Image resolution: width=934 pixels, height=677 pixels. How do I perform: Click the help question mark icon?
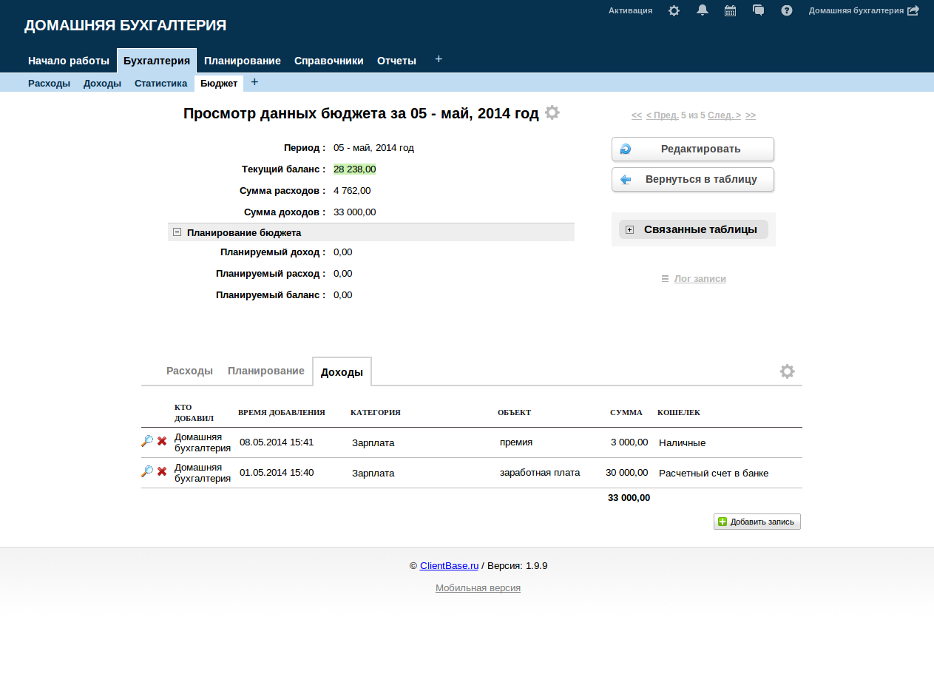[787, 11]
